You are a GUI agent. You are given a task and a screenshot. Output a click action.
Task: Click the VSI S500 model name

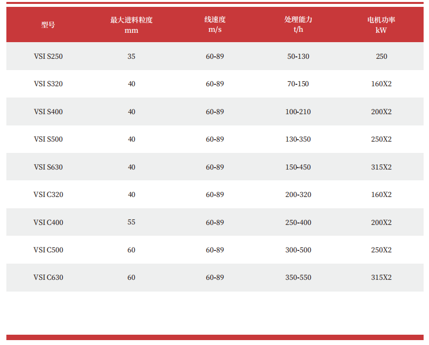pos(48,139)
